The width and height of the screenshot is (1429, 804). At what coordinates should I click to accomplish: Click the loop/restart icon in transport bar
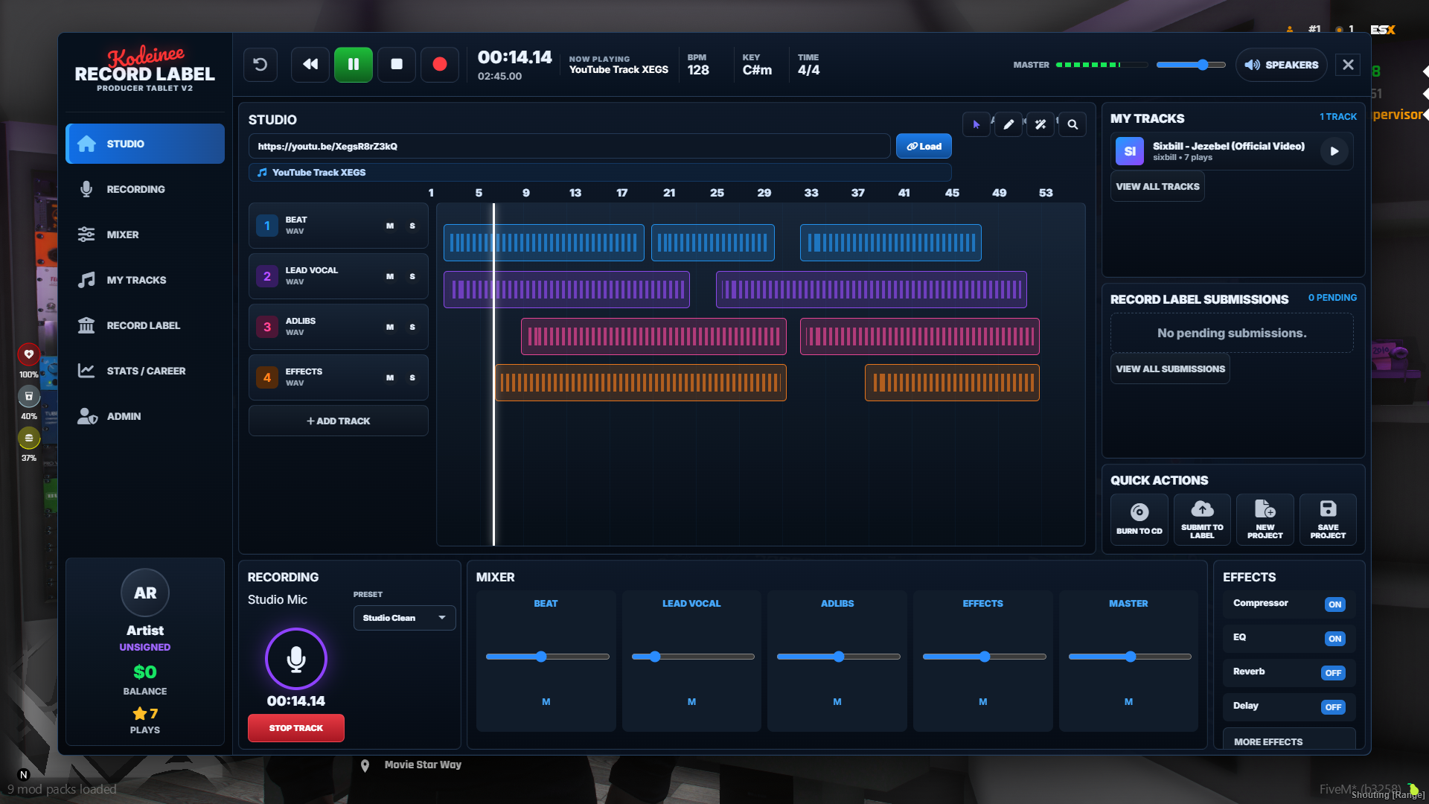(260, 65)
